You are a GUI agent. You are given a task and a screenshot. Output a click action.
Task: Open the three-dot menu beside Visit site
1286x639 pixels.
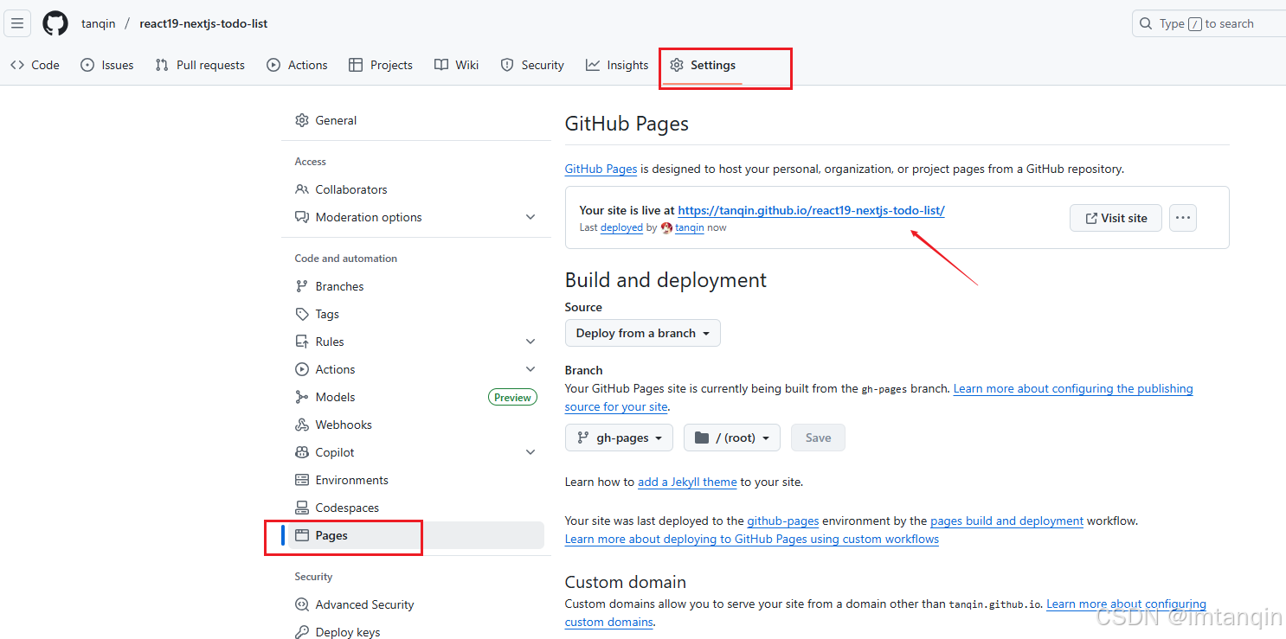click(1183, 218)
